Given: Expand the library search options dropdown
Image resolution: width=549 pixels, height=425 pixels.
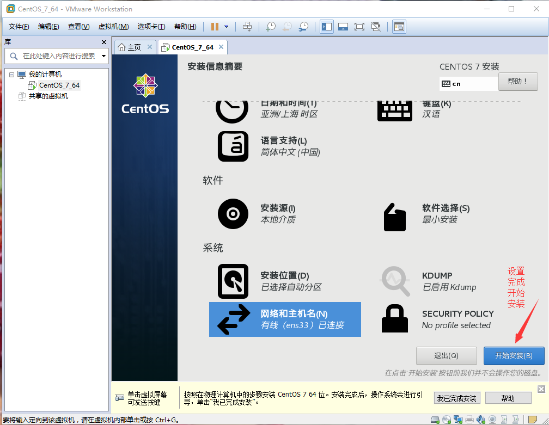Looking at the screenshot, I should pos(103,56).
